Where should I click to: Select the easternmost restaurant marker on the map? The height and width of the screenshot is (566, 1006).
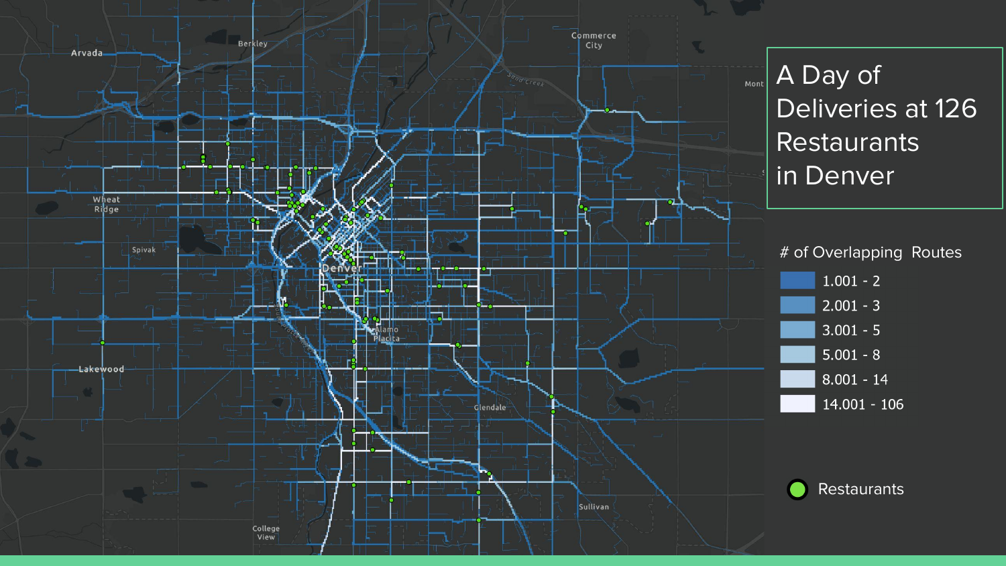670,201
